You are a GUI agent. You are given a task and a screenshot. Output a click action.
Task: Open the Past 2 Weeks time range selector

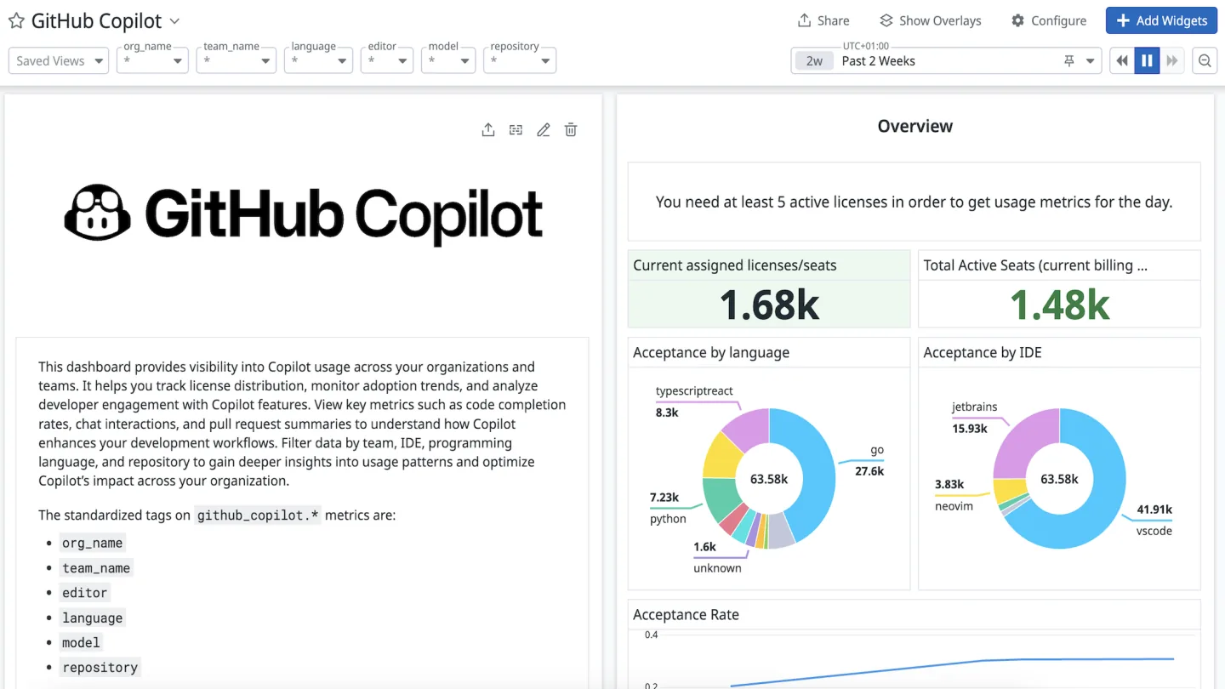pyautogui.click(x=946, y=60)
